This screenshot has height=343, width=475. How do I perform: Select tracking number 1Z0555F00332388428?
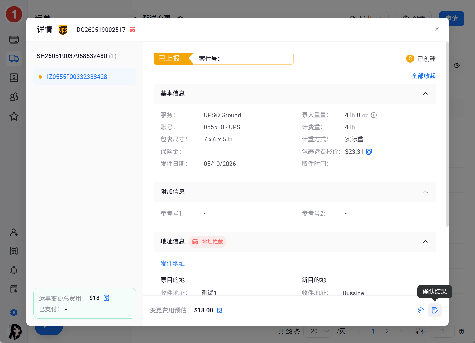tap(76, 77)
